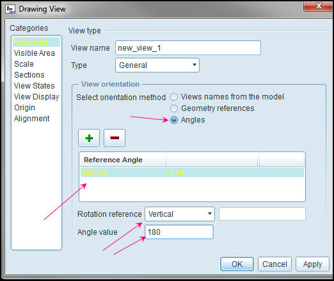This screenshot has height=281, width=334.
Task: Click the Apply button
Action: 312,264
